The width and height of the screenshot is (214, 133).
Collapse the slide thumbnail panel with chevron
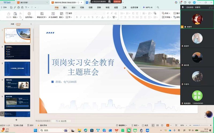tap(31, 24)
